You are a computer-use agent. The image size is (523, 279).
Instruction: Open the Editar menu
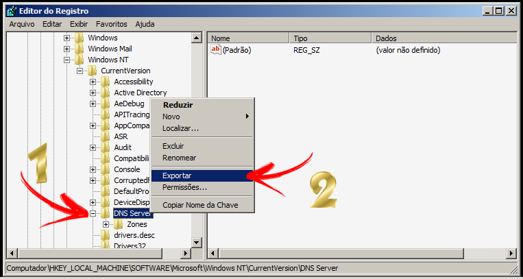[52, 24]
